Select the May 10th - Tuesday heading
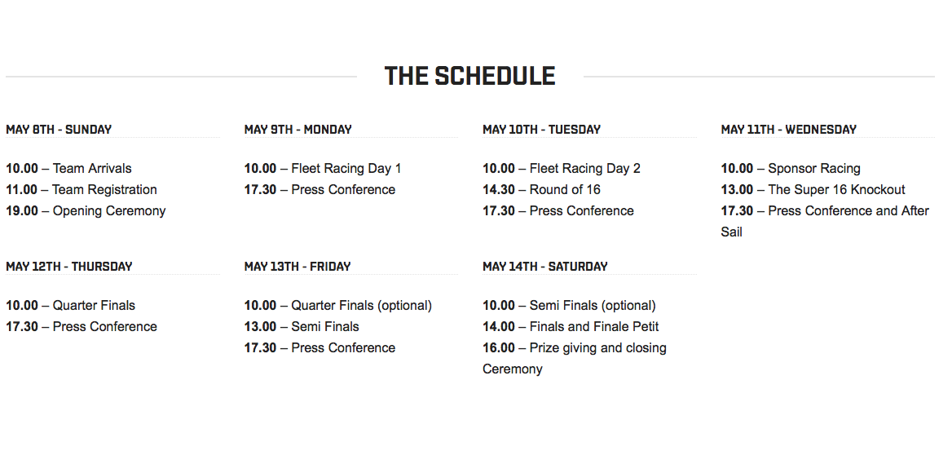The width and height of the screenshot is (952, 464). [x=541, y=130]
